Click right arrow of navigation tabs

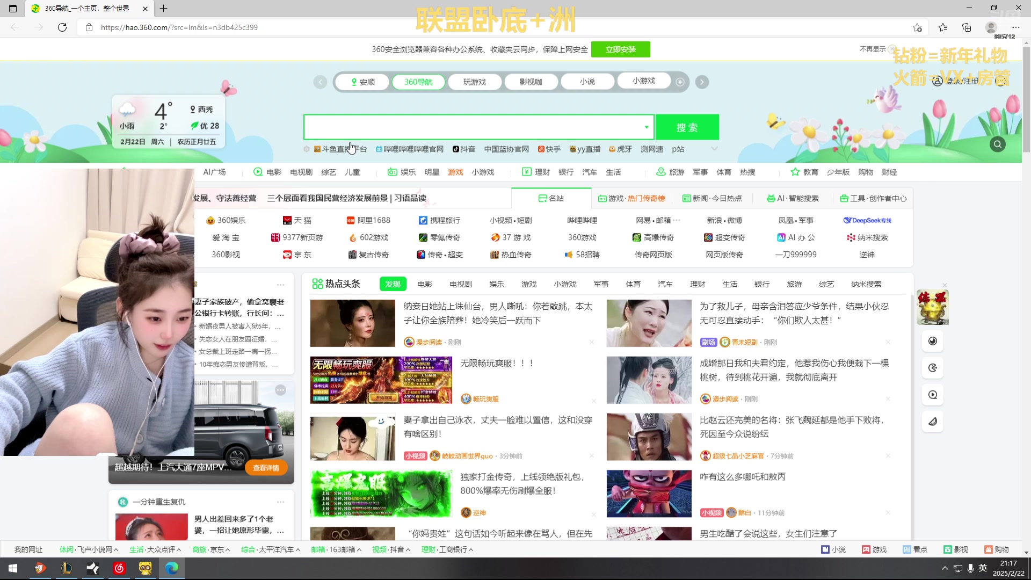pos(702,82)
